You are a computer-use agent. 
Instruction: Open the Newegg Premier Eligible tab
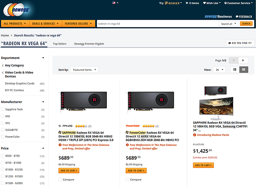coord(89,44)
